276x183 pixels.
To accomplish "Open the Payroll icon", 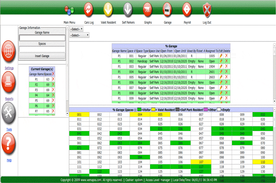I will click(187, 9).
